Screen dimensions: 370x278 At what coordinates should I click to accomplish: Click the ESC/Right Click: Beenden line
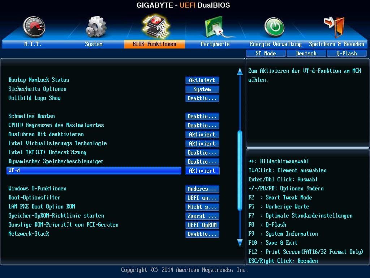click(x=283, y=261)
